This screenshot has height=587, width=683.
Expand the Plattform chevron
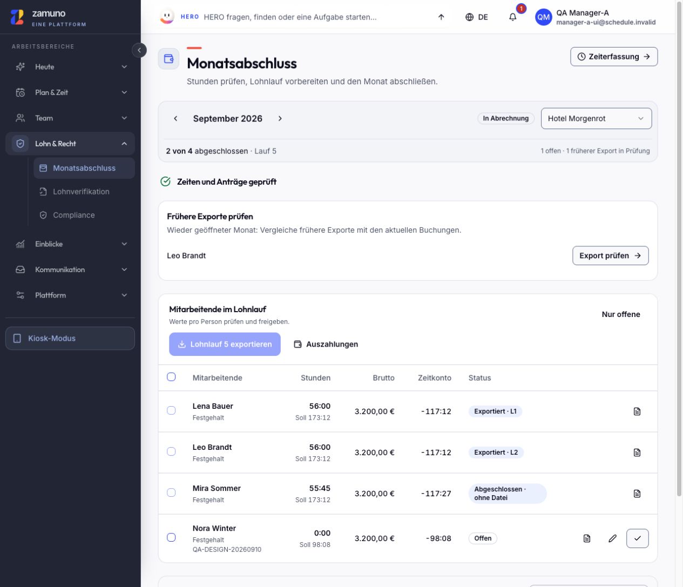coord(124,295)
